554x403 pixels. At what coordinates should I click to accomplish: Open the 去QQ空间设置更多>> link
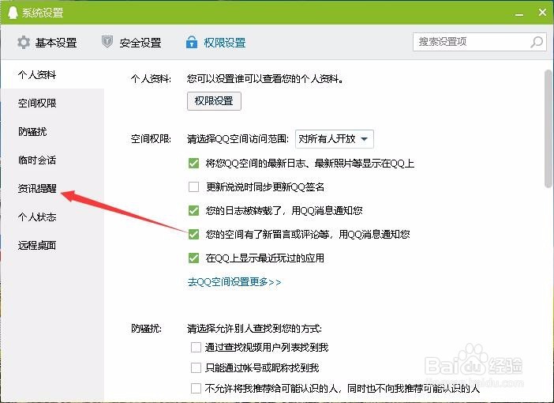tap(234, 282)
